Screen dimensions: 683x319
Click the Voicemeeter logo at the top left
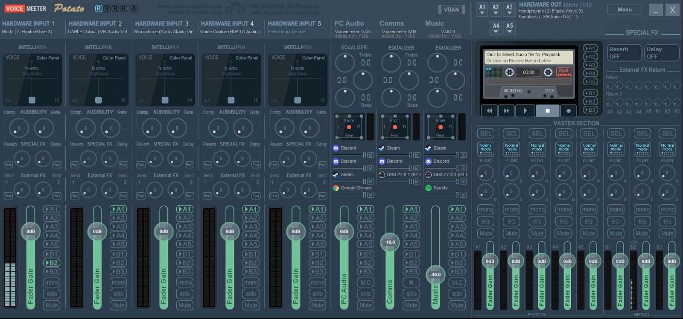pyautogui.click(x=25, y=8)
